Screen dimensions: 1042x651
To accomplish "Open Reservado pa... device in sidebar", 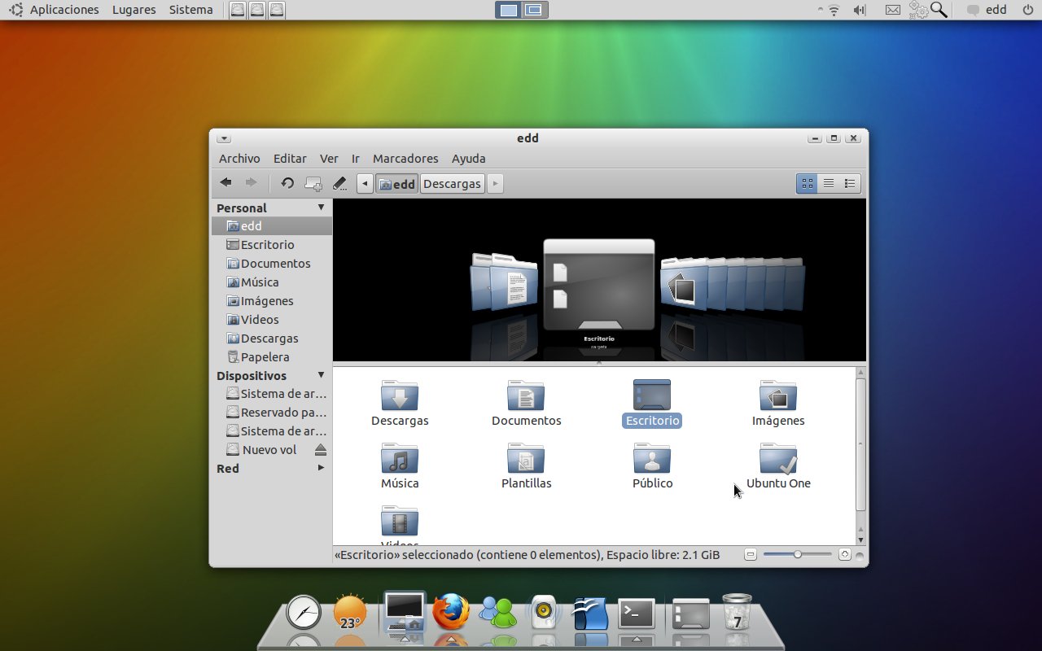I will (272, 413).
